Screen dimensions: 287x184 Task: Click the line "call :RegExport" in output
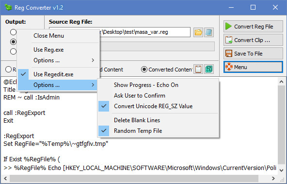click(24, 113)
